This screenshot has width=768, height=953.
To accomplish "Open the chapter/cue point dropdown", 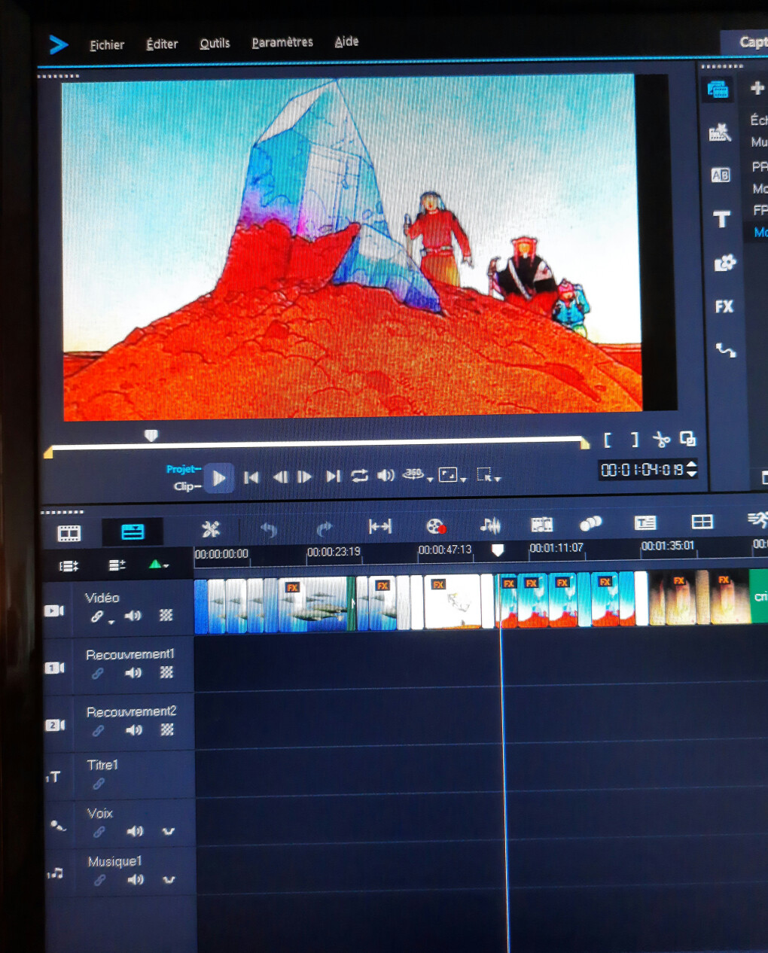I will [x=159, y=564].
